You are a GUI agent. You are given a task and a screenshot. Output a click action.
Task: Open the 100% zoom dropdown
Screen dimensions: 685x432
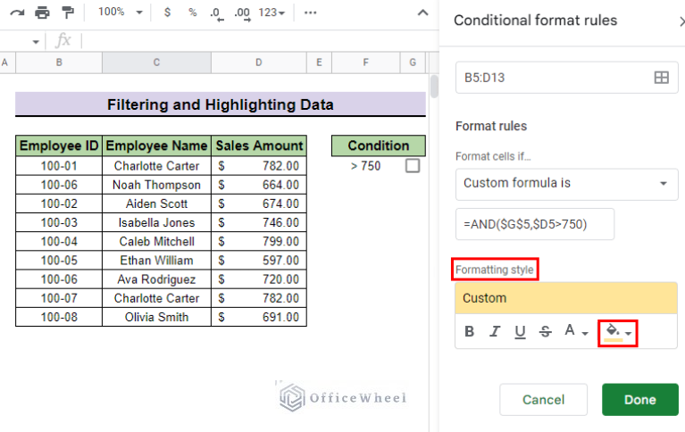(x=121, y=12)
